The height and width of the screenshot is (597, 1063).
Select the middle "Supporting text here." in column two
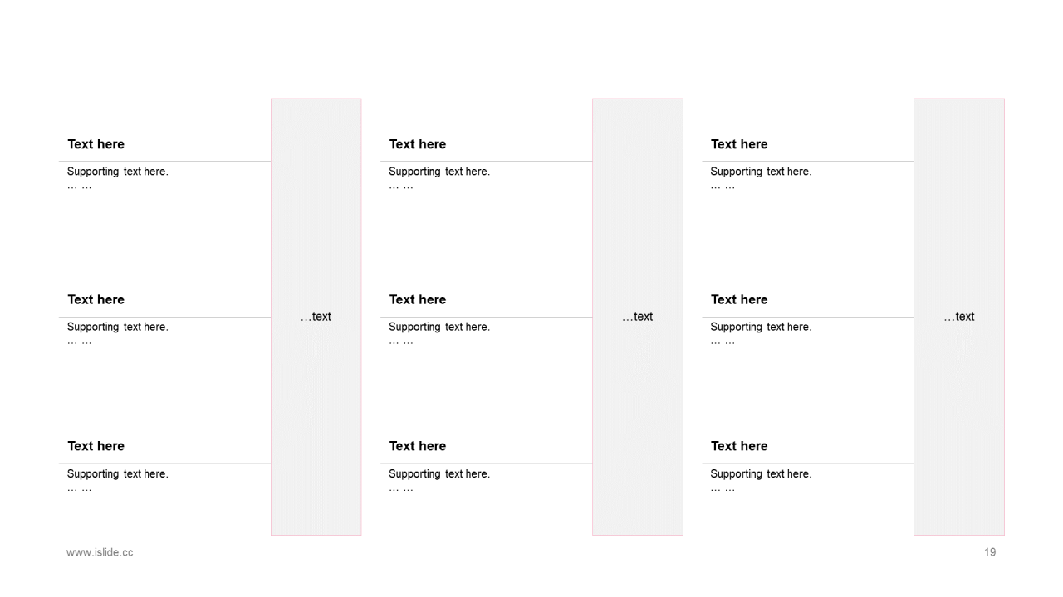point(439,327)
